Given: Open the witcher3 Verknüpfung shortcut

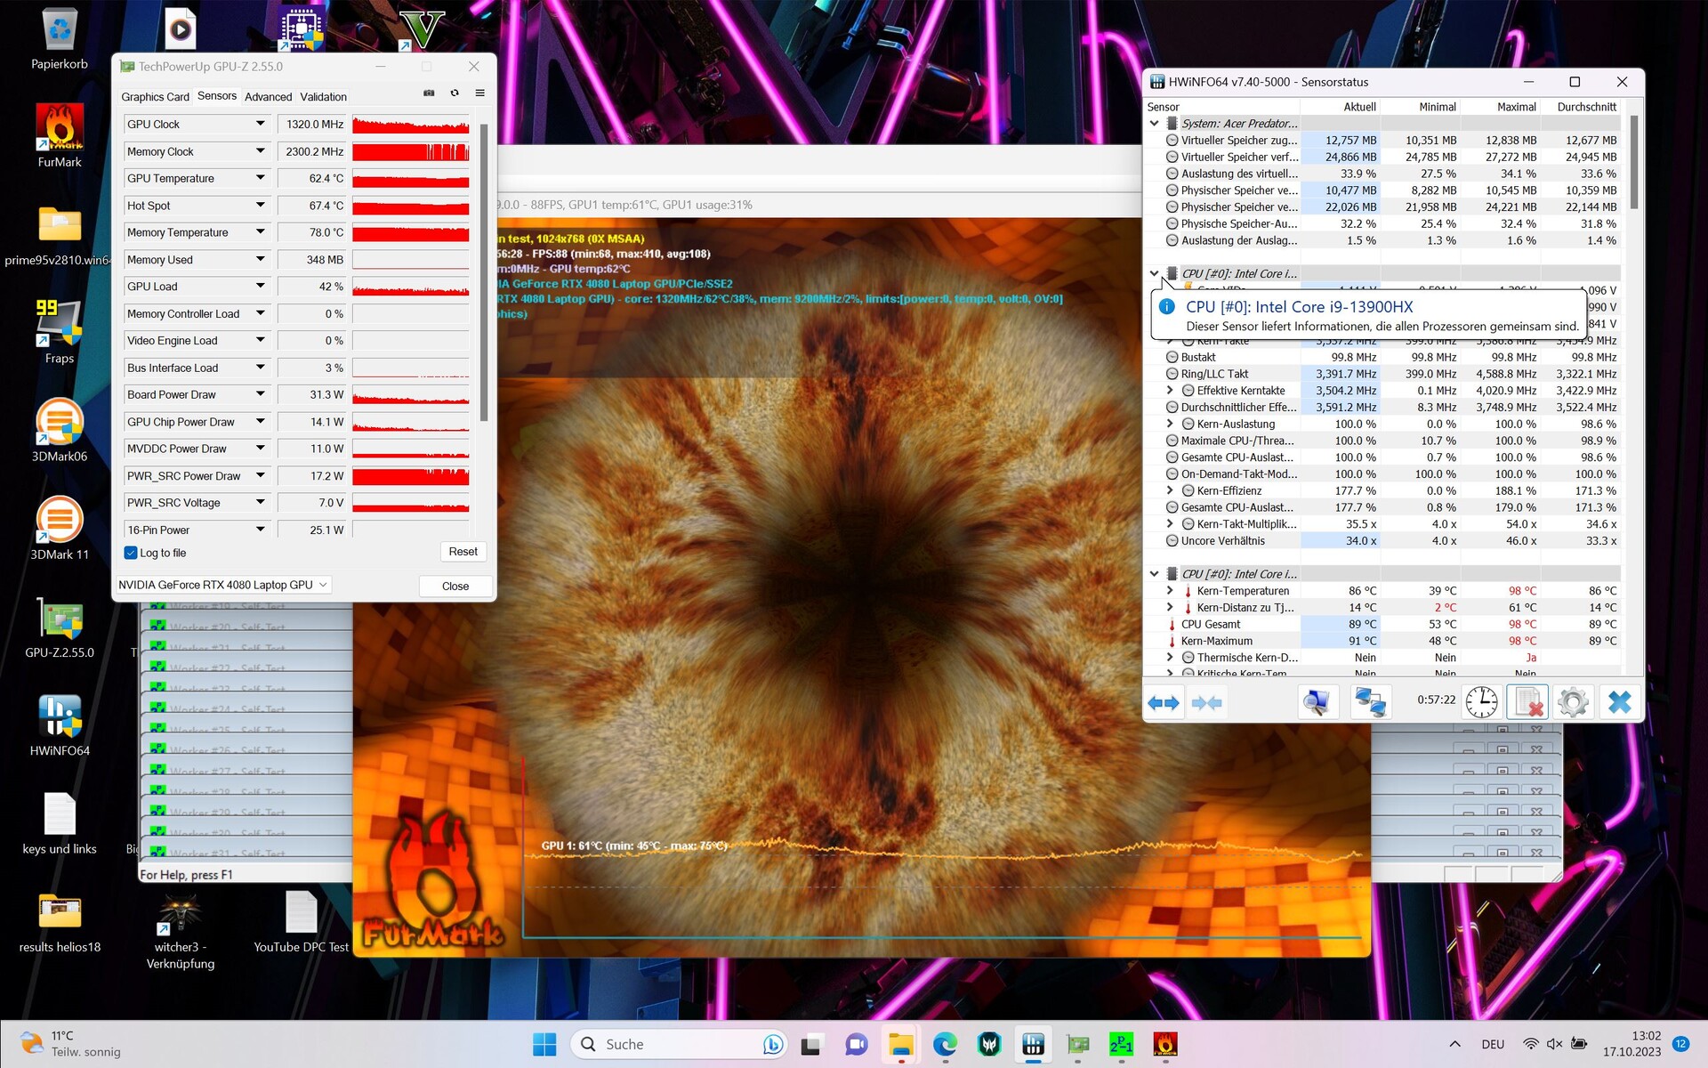Looking at the screenshot, I should click(x=181, y=930).
